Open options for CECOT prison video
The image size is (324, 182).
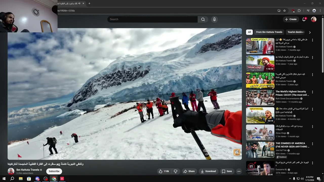[x=312, y=92]
